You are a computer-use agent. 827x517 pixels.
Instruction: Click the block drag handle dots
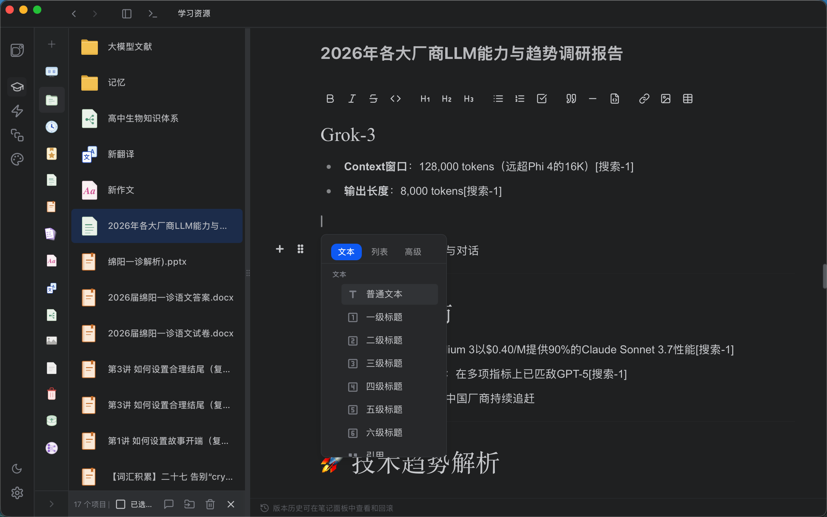(300, 249)
